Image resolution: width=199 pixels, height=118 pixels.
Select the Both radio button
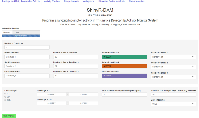pos(5,100)
